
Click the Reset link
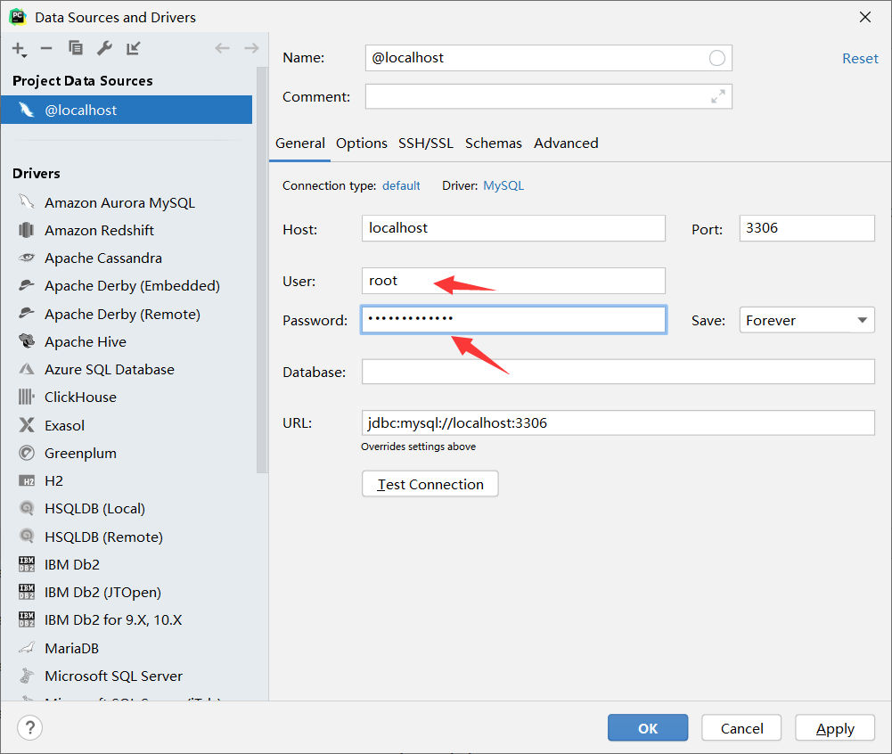(x=860, y=59)
